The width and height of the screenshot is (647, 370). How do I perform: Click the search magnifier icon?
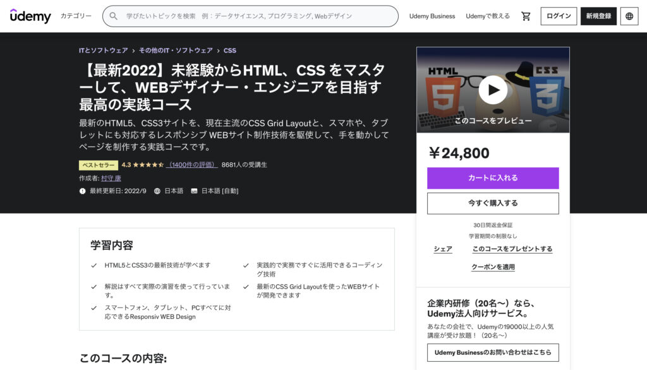click(x=114, y=16)
